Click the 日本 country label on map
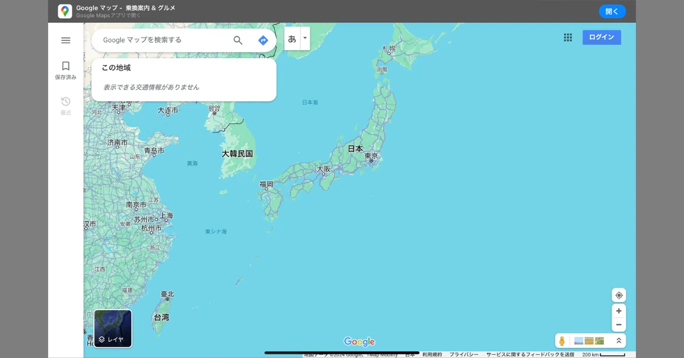This screenshot has width=684, height=358. coord(355,148)
